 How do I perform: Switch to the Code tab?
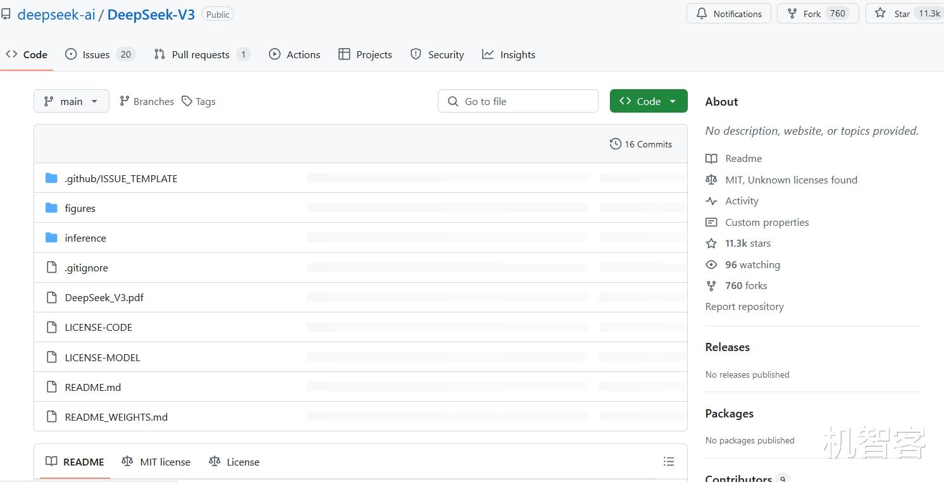27,54
